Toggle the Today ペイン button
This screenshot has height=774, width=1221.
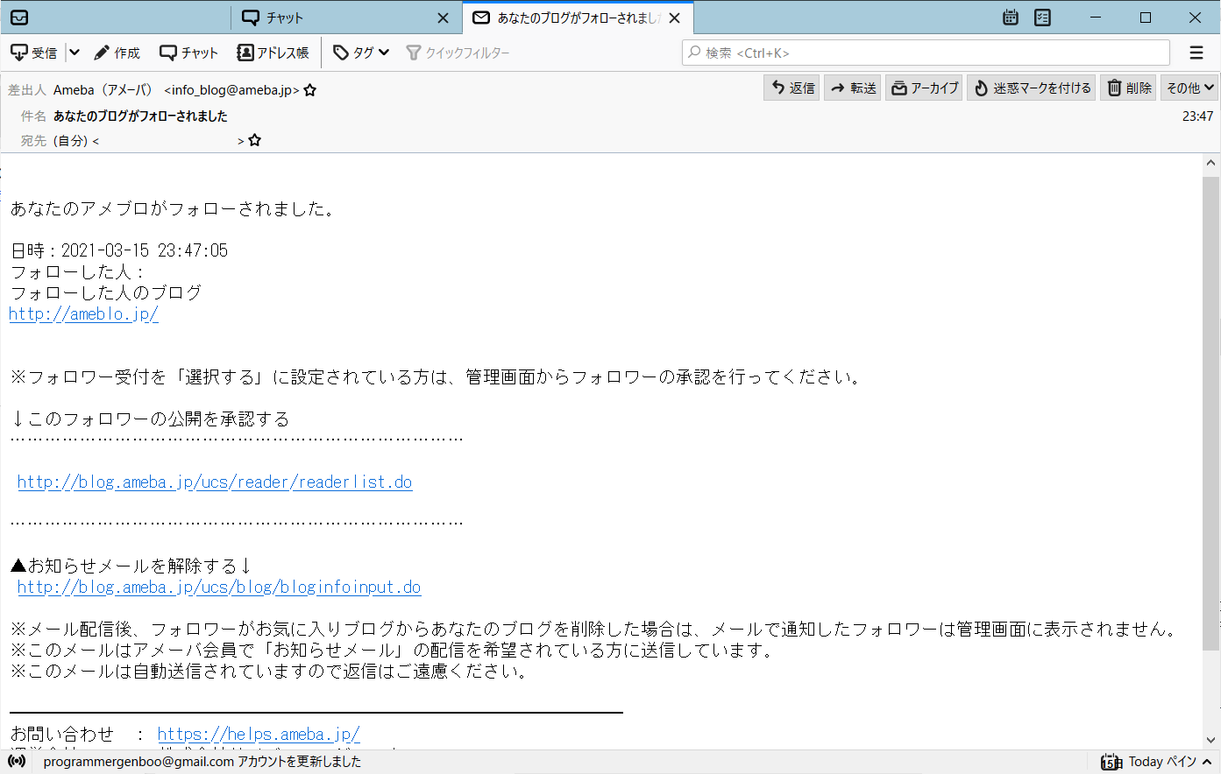pyautogui.click(x=1156, y=762)
